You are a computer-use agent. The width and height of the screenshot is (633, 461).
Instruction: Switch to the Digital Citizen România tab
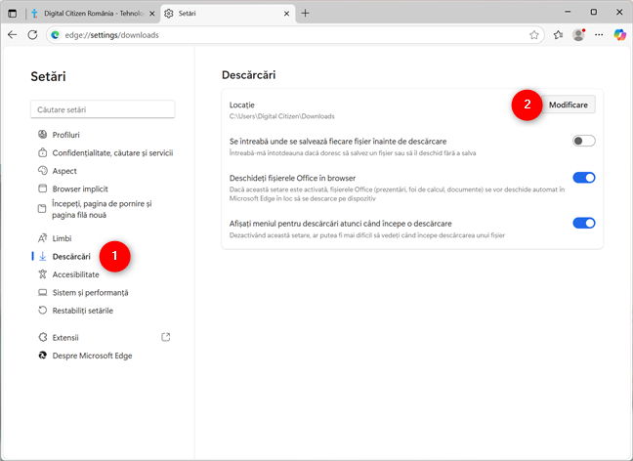tap(88, 13)
